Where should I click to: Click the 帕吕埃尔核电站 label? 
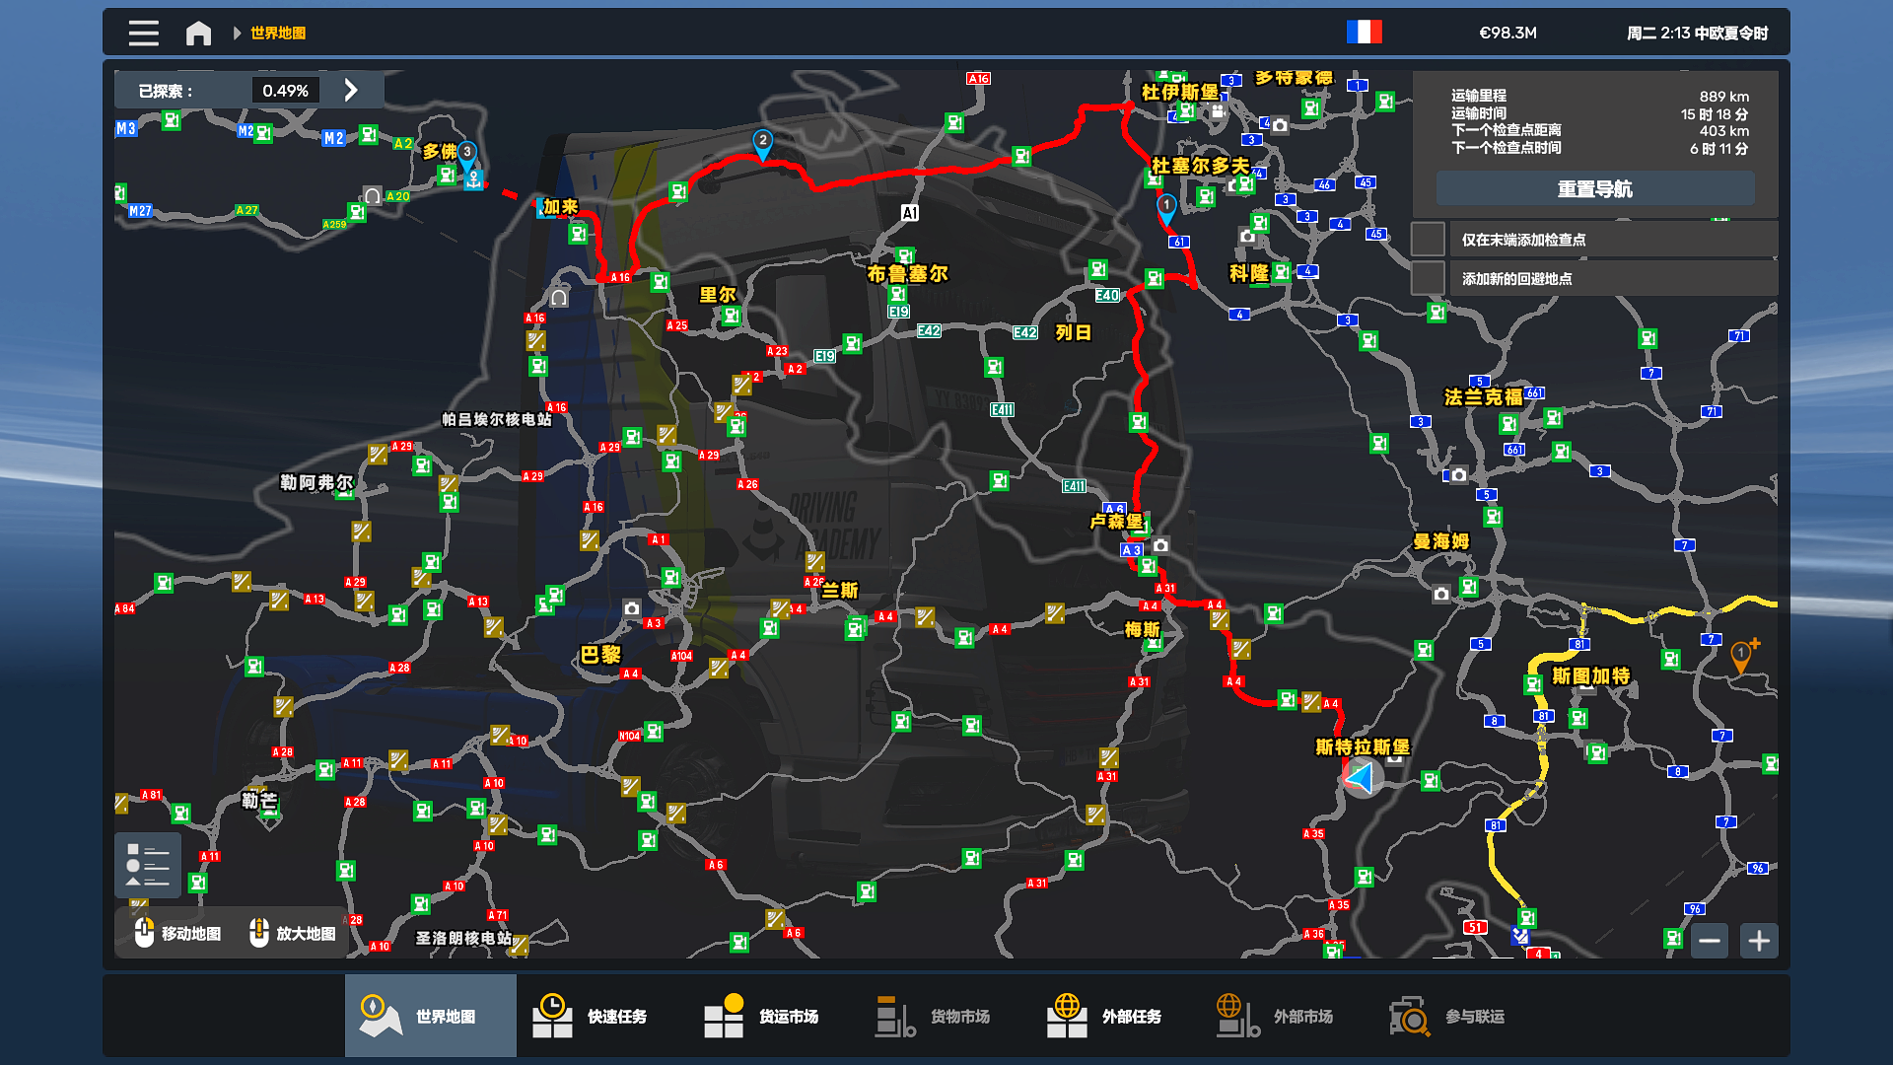click(x=497, y=419)
